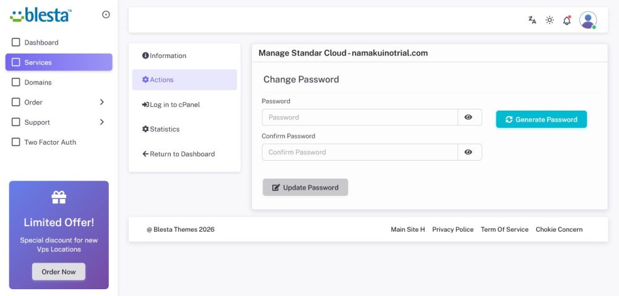The width and height of the screenshot is (619, 296).
Task: Click the sidebar collapse circle icon
Action: click(x=106, y=15)
